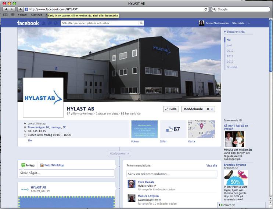Image resolution: width=273 pixels, height=209 pixels.
Task: Go forward with the browser forward arrow
Action: click(12, 9)
